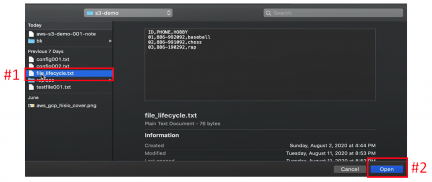Click the Open button
Screen dimensions: 432x182
(386, 169)
